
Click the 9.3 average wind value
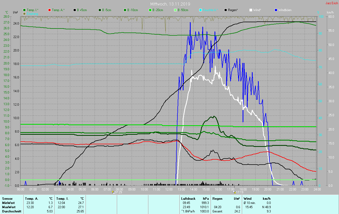coord(269,211)
